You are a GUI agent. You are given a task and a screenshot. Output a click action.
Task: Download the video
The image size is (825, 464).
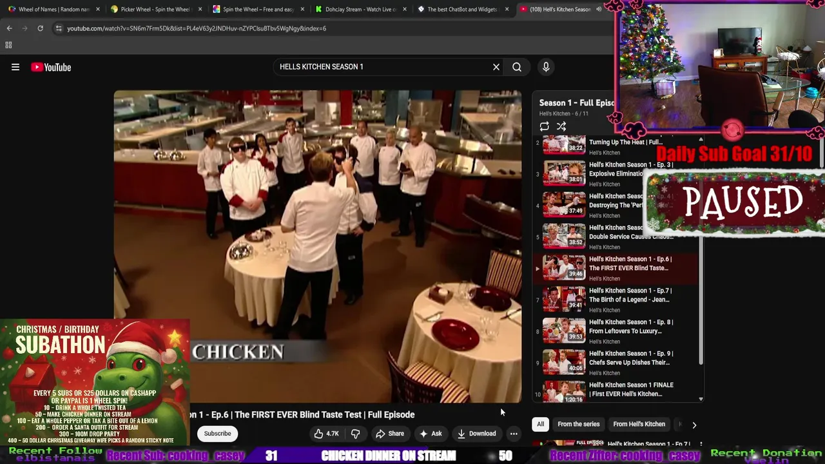(477, 434)
